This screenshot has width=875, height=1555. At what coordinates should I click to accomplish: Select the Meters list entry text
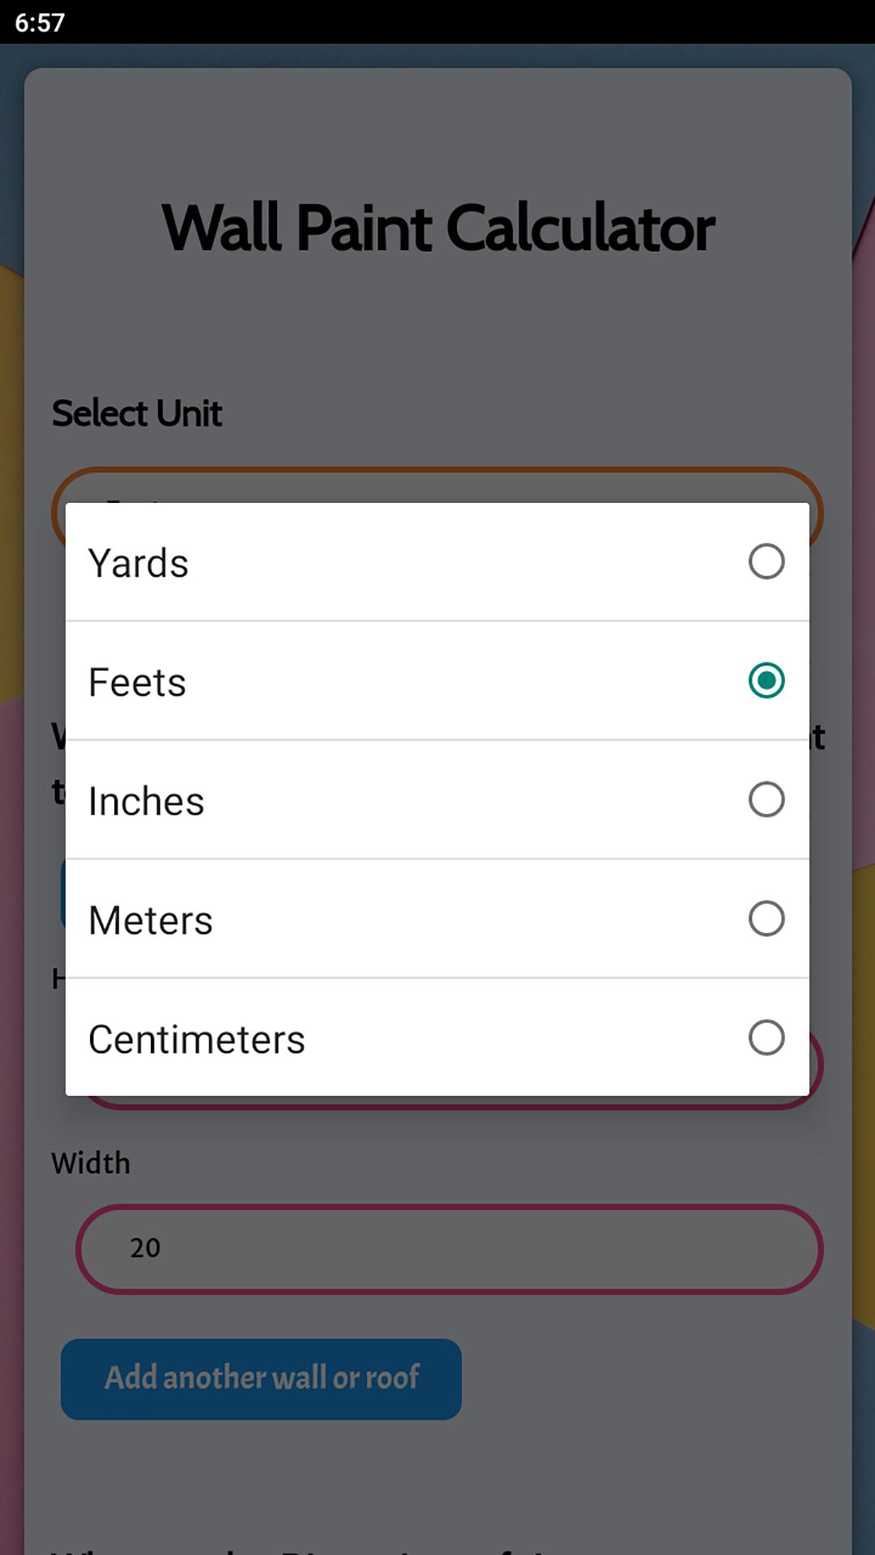[x=150, y=920]
